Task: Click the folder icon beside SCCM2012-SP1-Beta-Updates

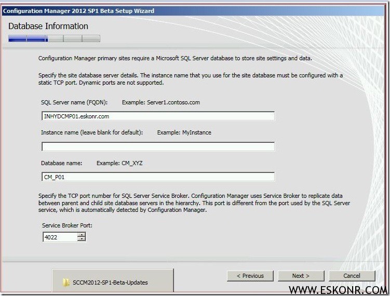Action: click(65, 282)
